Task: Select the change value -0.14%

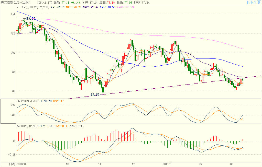Action: [x=75, y=3]
